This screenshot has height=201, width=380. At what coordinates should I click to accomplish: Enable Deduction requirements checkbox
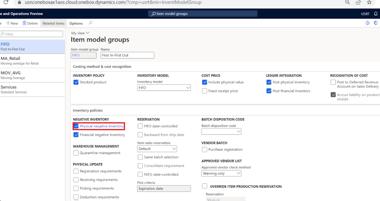click(x=76, y=197)
